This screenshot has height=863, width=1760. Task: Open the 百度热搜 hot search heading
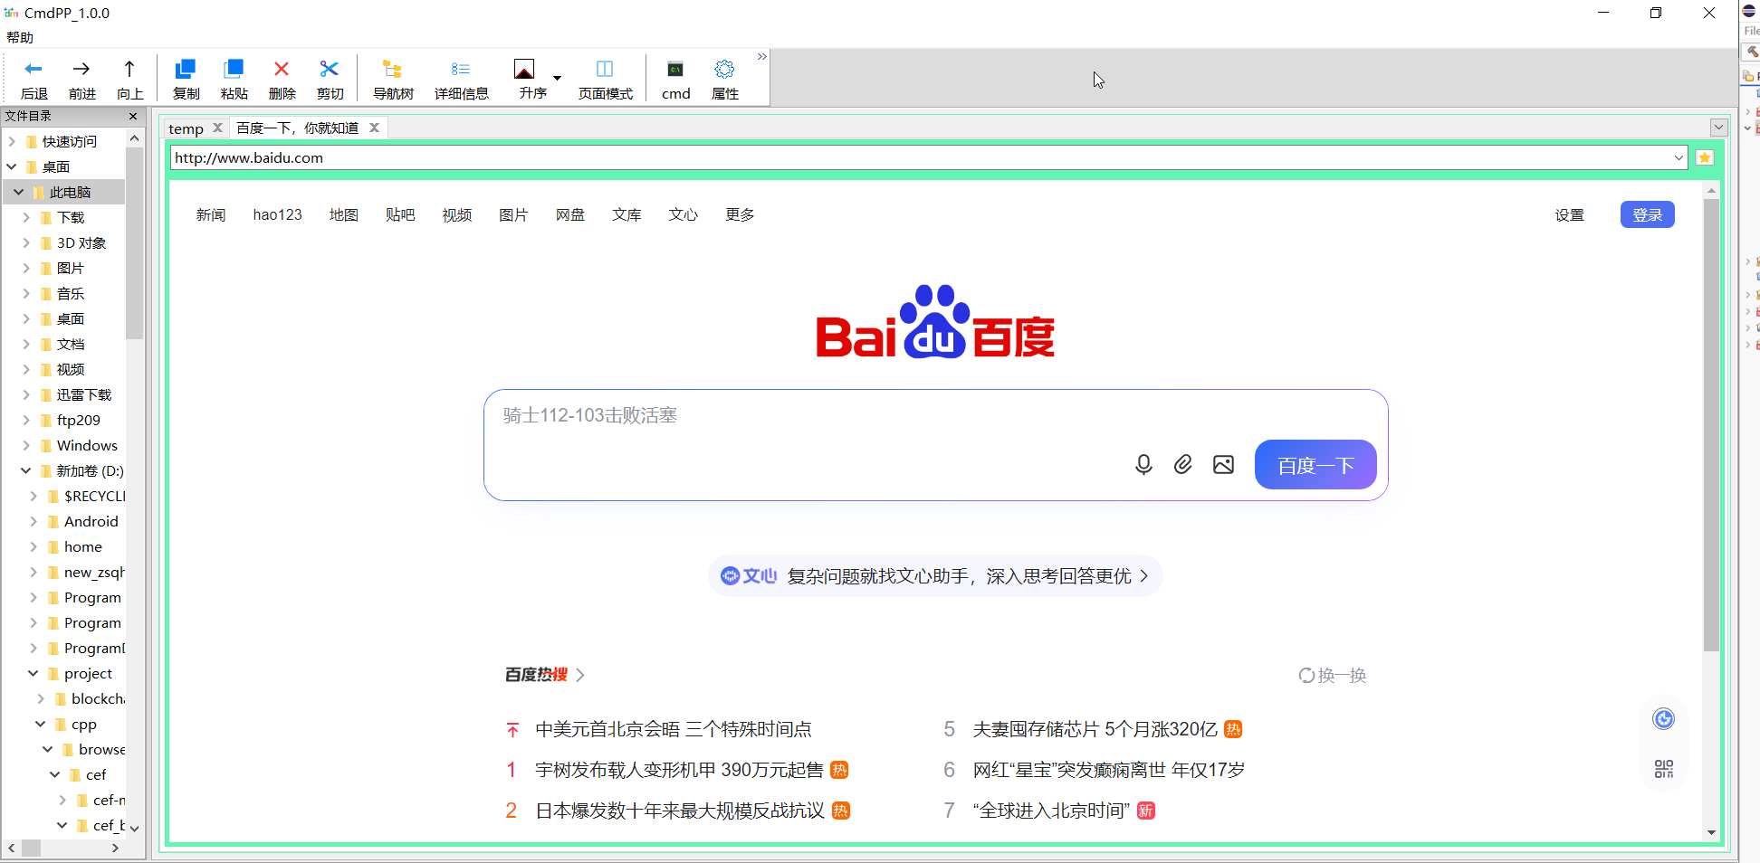click(544, 675)
